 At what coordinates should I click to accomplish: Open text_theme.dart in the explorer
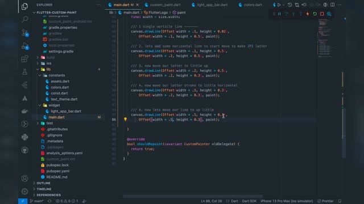click(64, 99)
